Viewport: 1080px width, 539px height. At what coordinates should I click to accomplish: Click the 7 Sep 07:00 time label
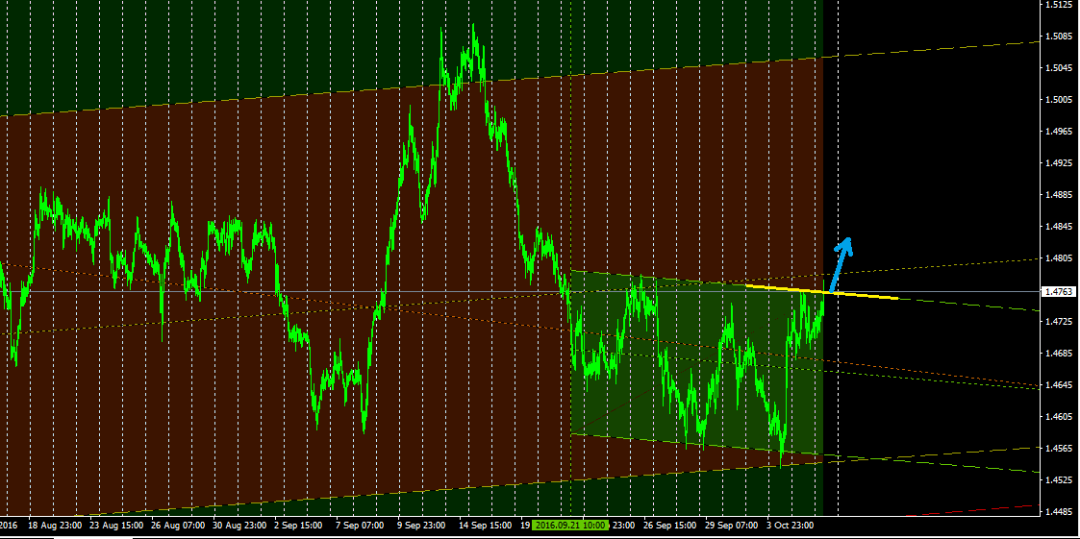(x=360, y=526)
